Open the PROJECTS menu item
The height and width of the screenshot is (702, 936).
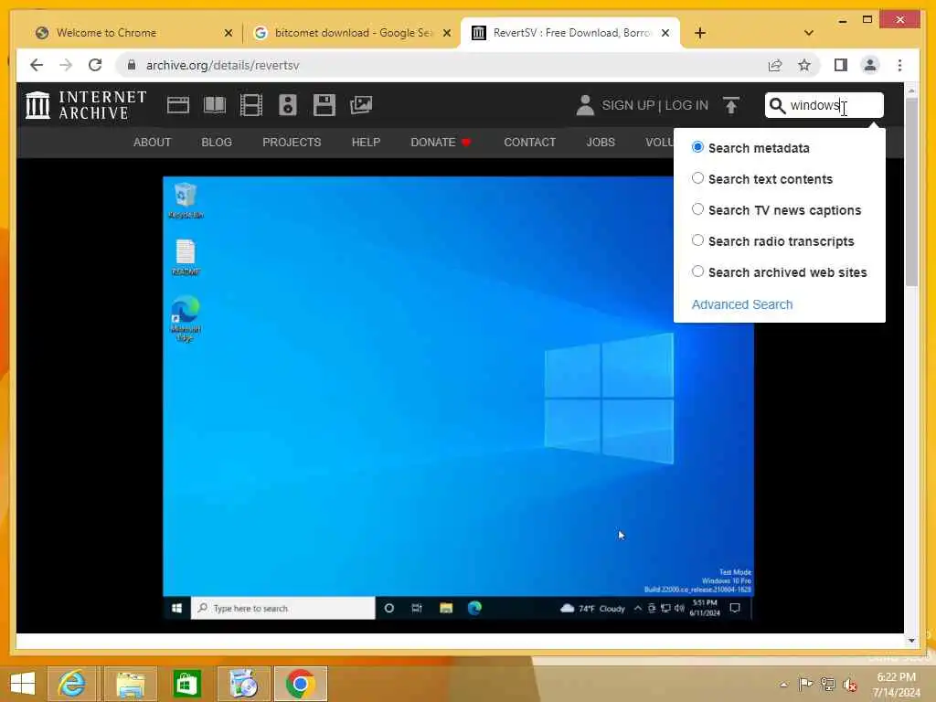(292, 142)
